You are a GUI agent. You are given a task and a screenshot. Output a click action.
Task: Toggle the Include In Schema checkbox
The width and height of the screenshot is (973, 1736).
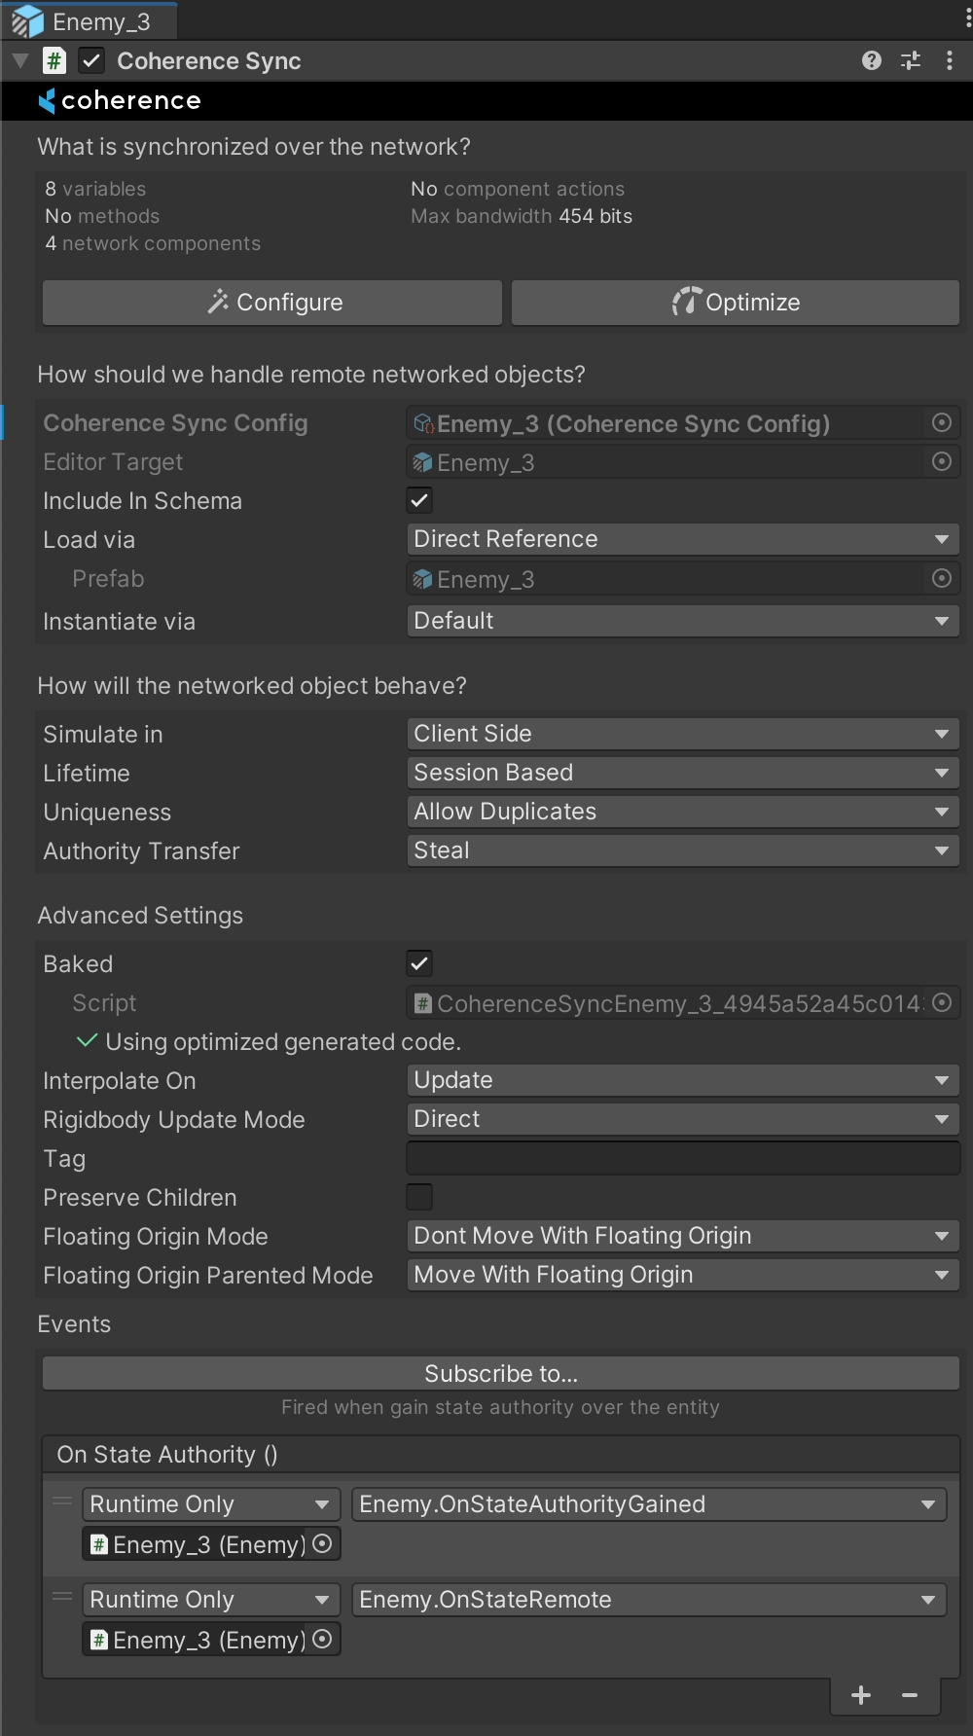click(419, 501)
